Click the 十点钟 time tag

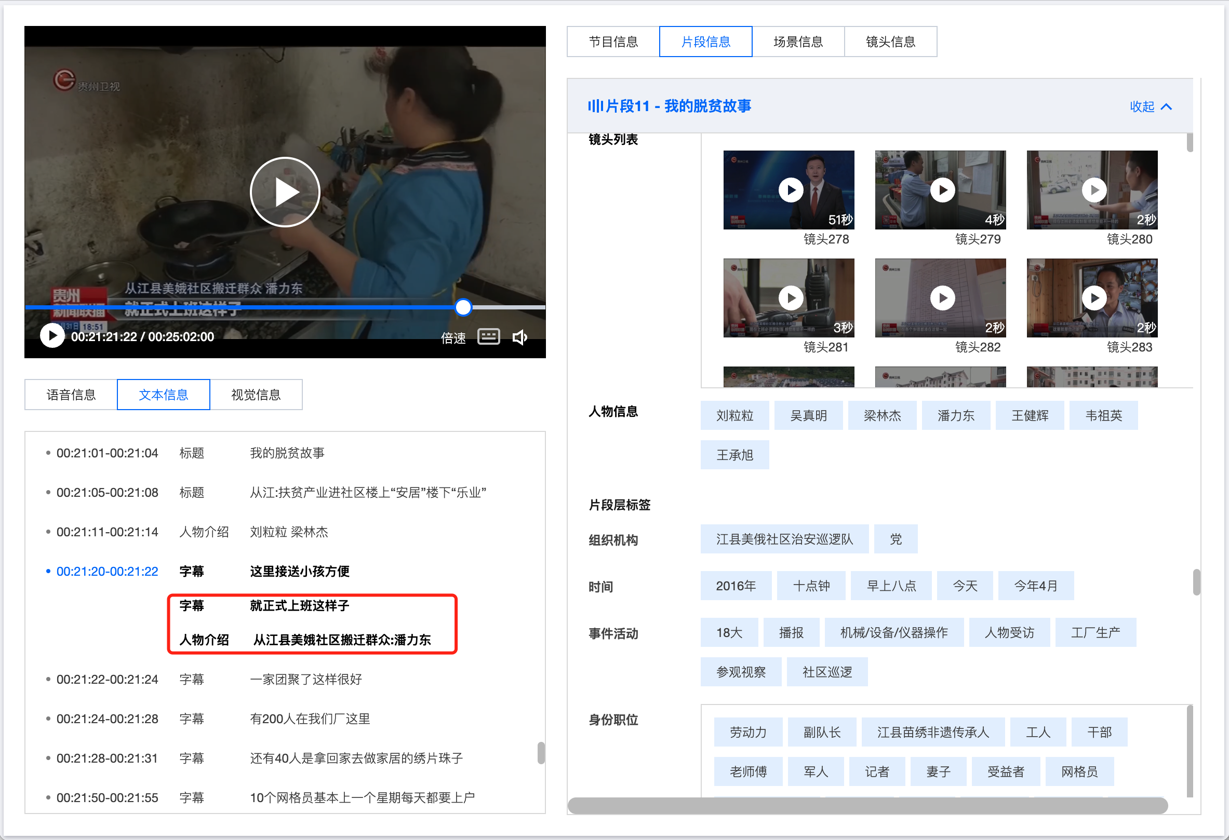[811, 586]
